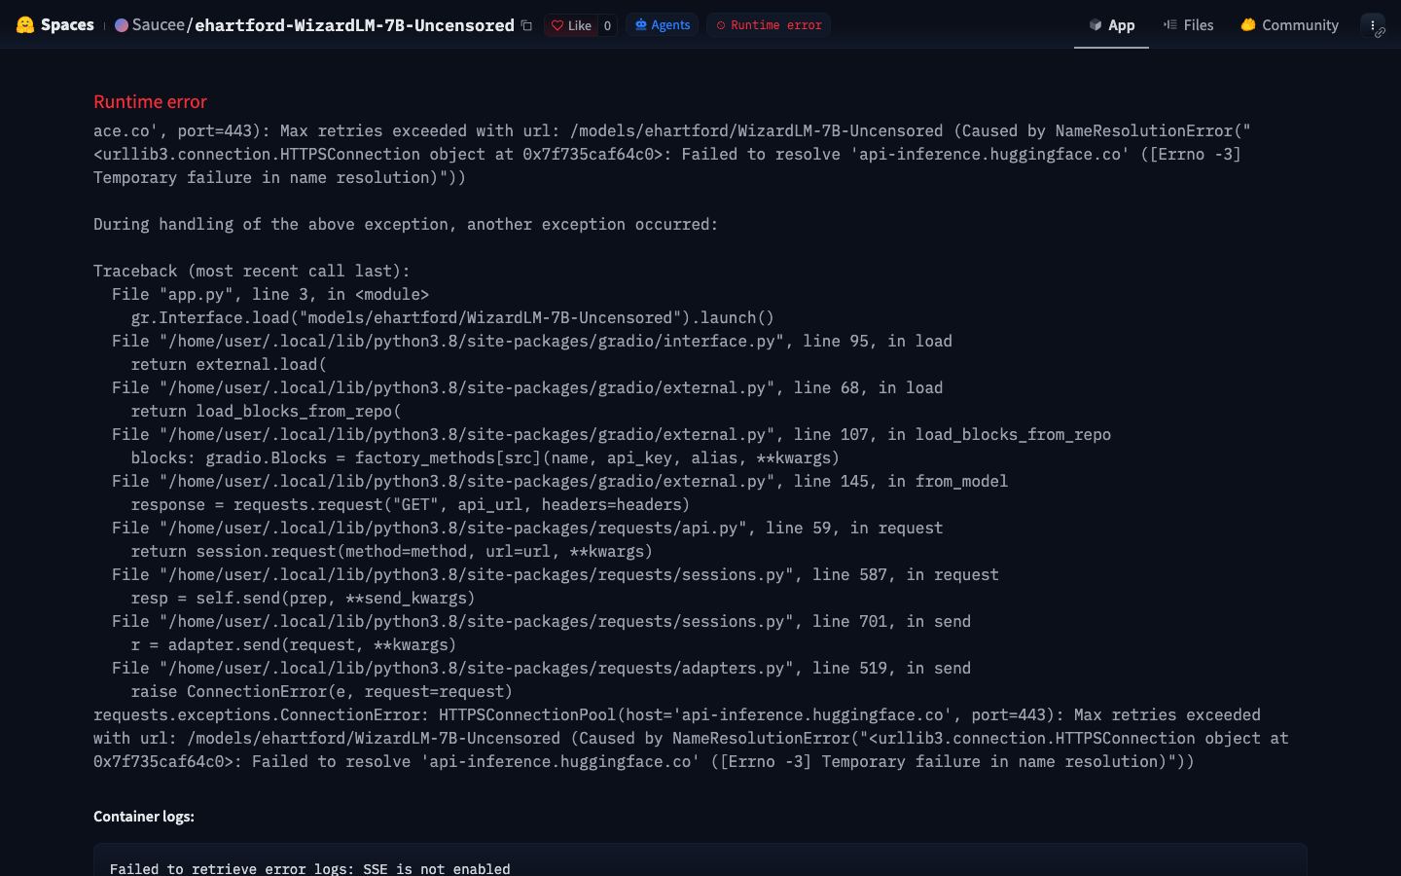Click the requests/sessions.py line 587 file path

click(556, 574)
